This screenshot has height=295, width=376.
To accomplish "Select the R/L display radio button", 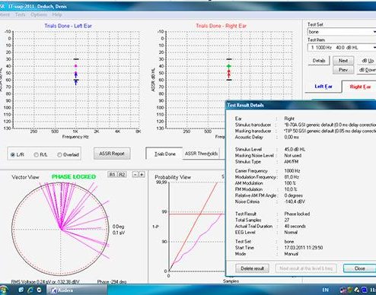I will tap(36, 154).
